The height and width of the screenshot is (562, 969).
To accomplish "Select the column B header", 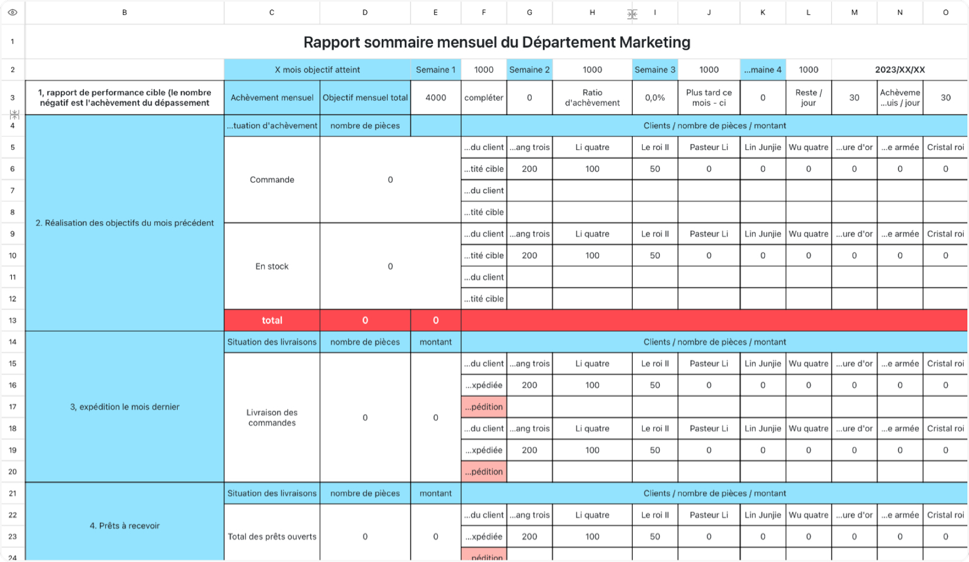I will [x=125, y=12].
